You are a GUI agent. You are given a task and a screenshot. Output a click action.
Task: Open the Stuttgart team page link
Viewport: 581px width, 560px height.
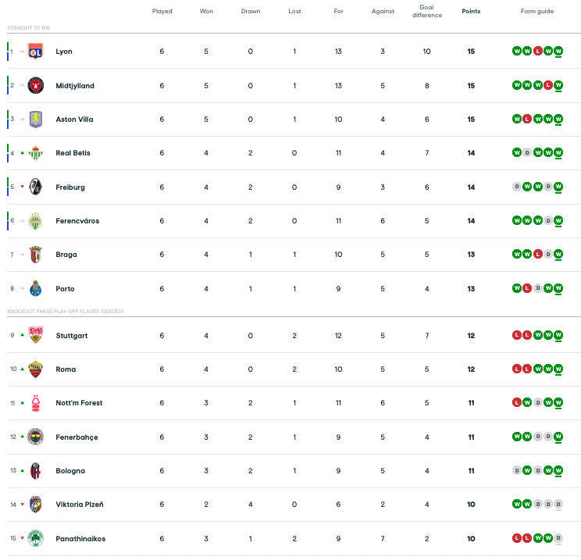point(72,336)
